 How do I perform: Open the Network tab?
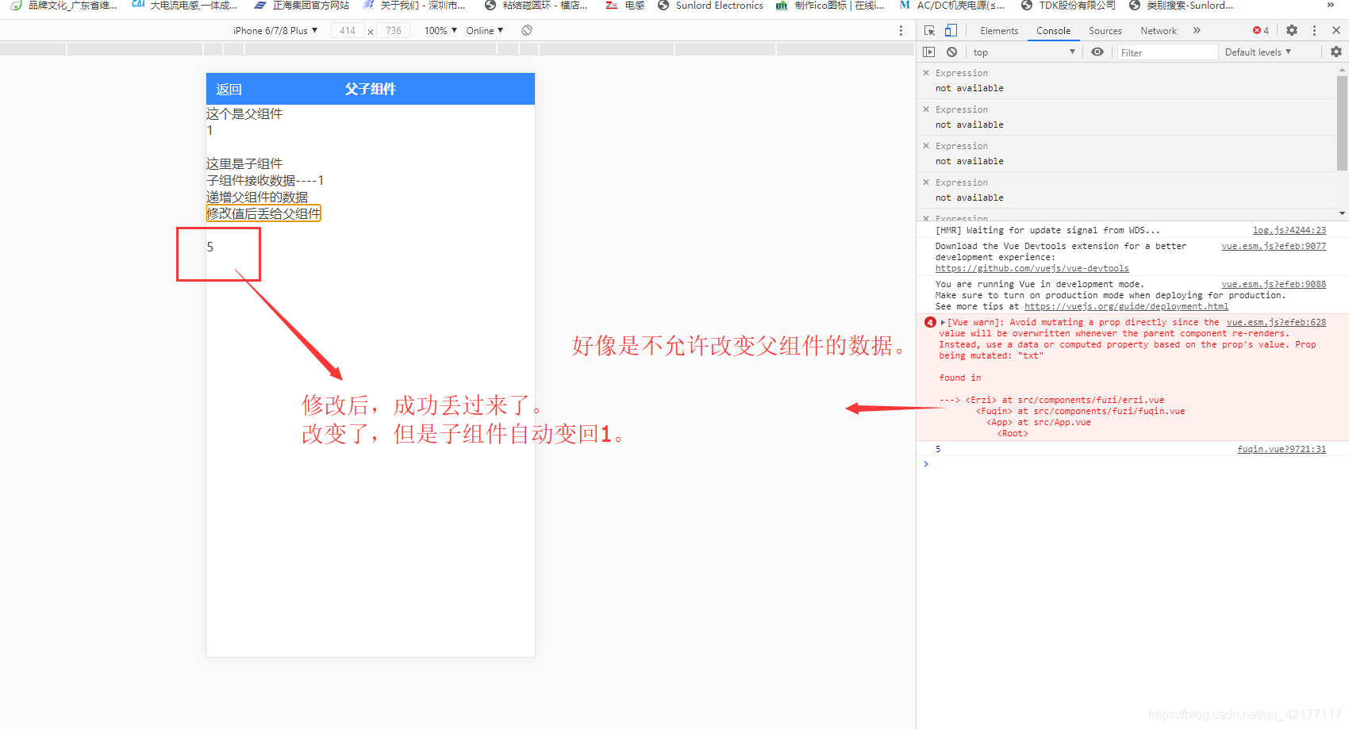pyautogui.click(x=1159, y=31)
